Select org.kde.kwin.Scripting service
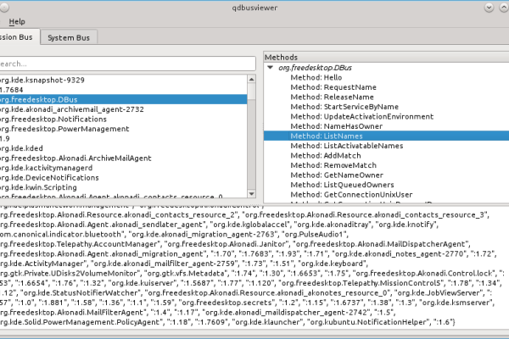509x339 pixels. (x=123, y=187)
